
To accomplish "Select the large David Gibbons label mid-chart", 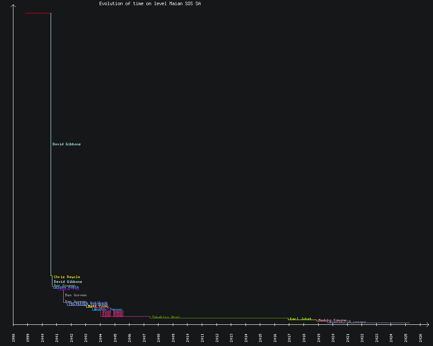I will click(66, 144).
